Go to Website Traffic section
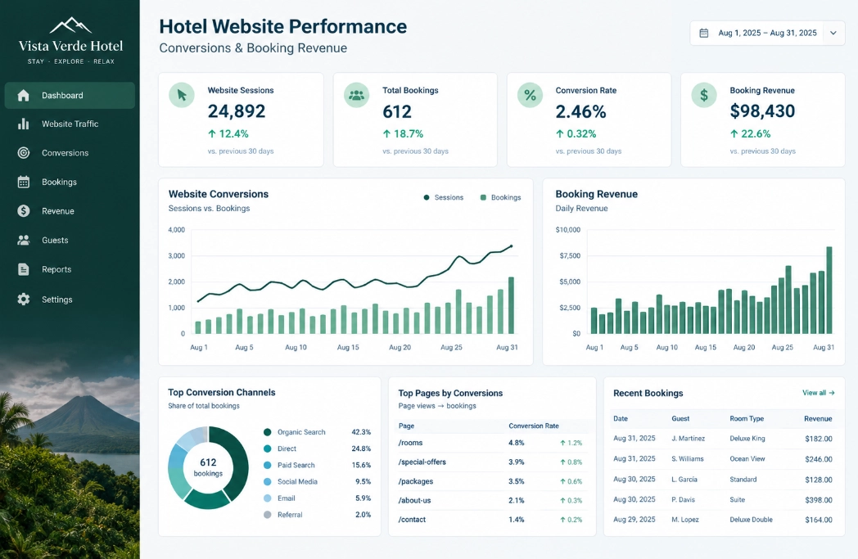Screen dimensions: 858x559 click(70, 124)
